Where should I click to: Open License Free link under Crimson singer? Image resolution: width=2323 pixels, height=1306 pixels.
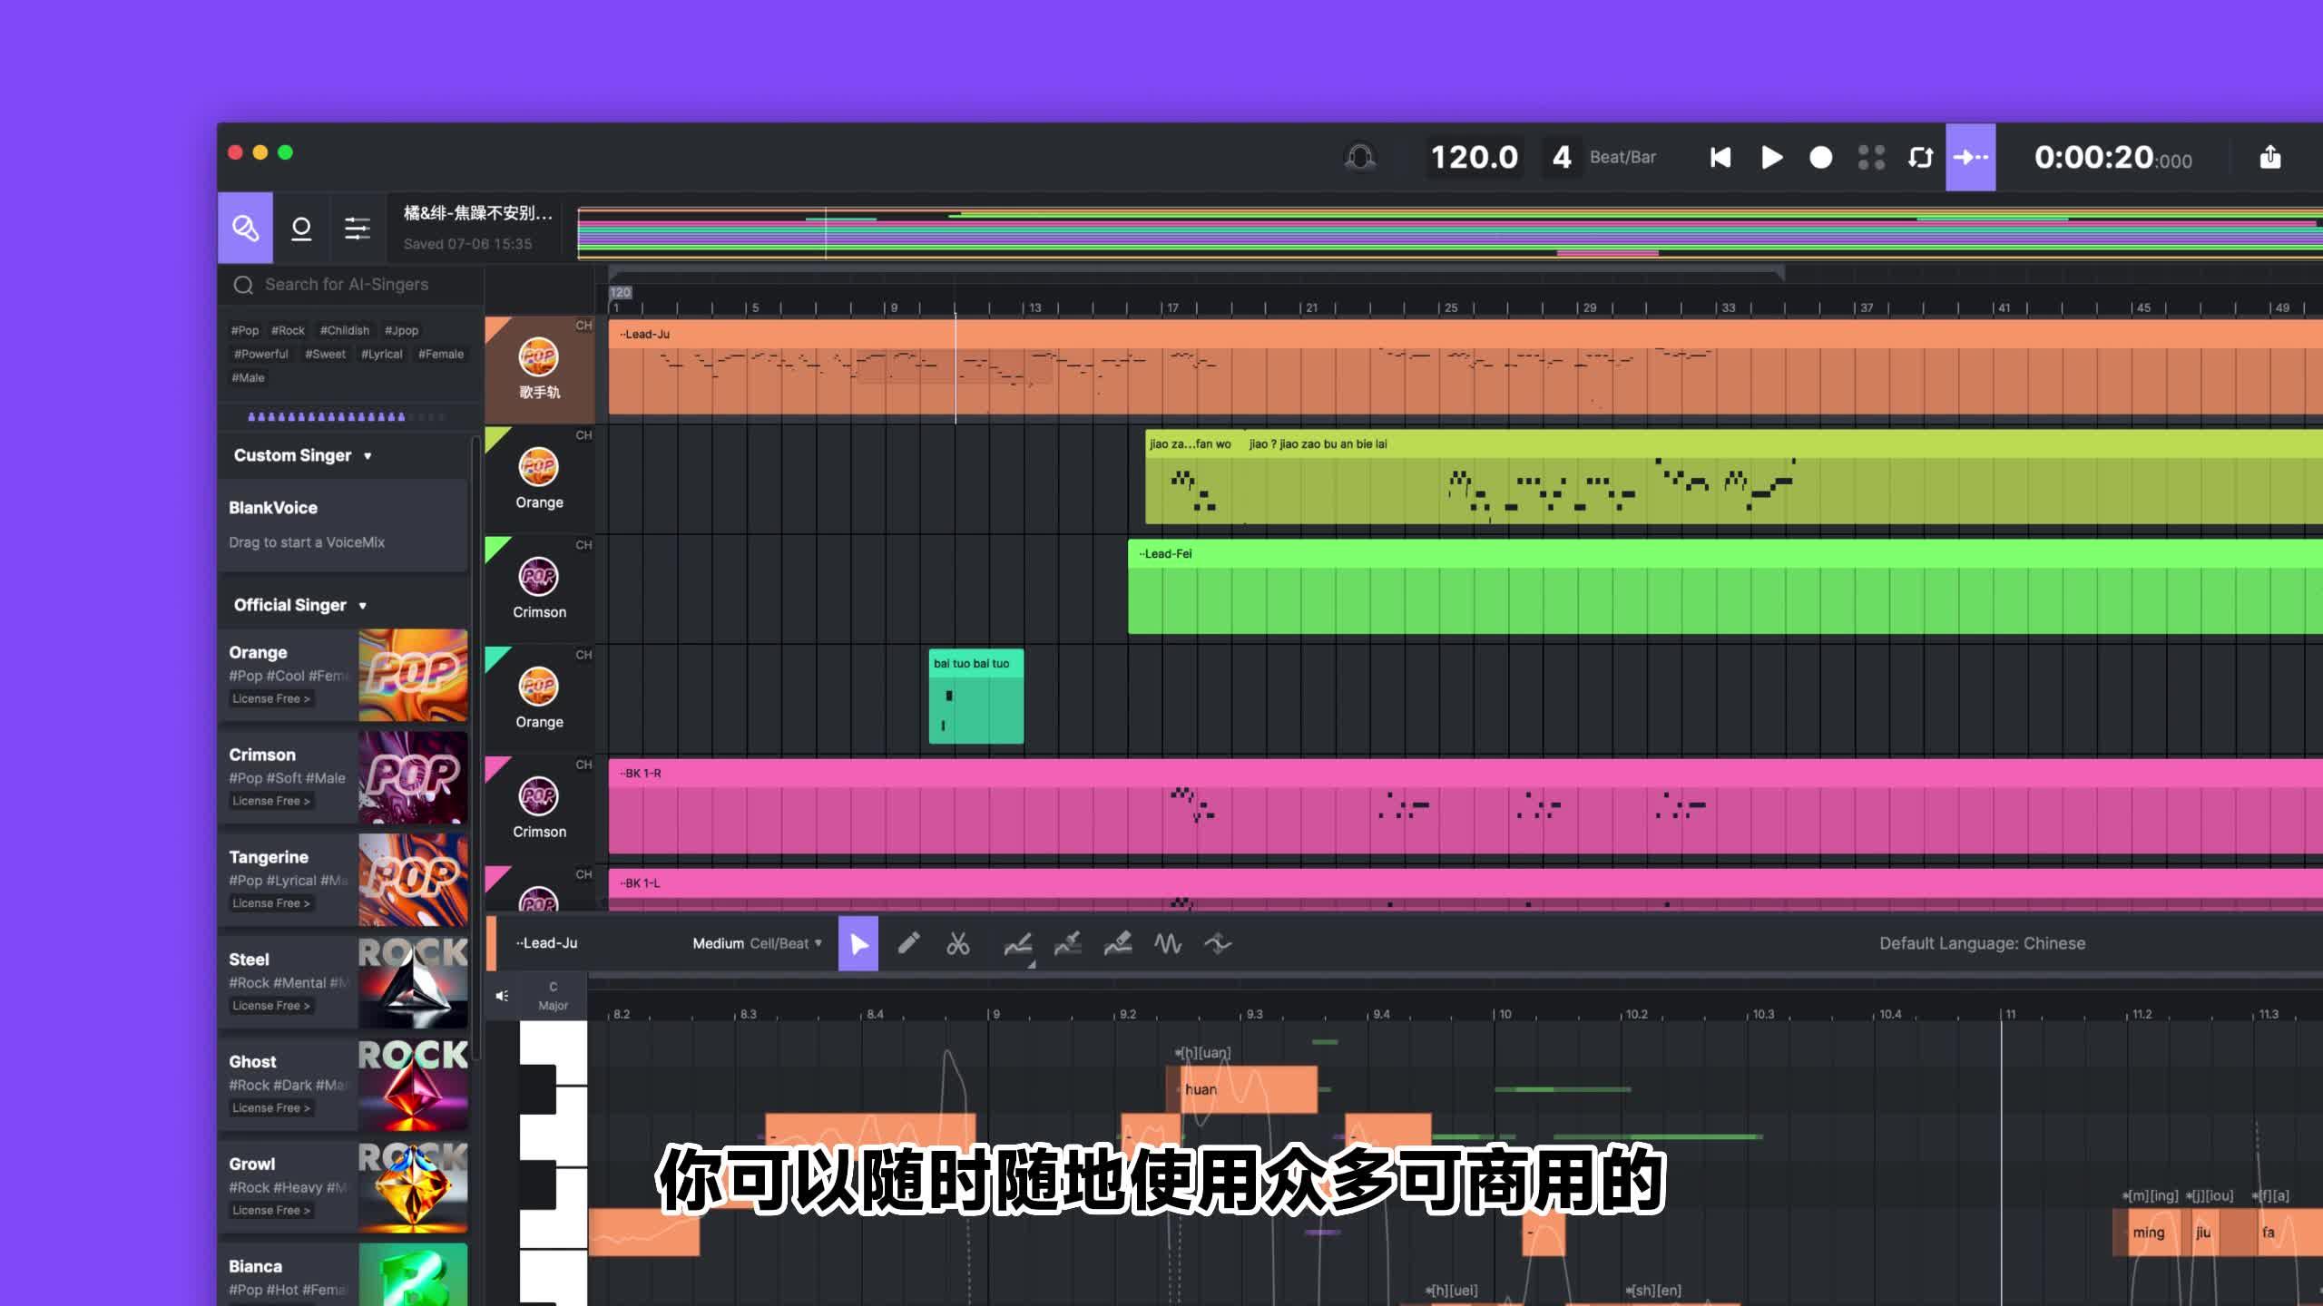pyautogui.click(x=270, y=801)
